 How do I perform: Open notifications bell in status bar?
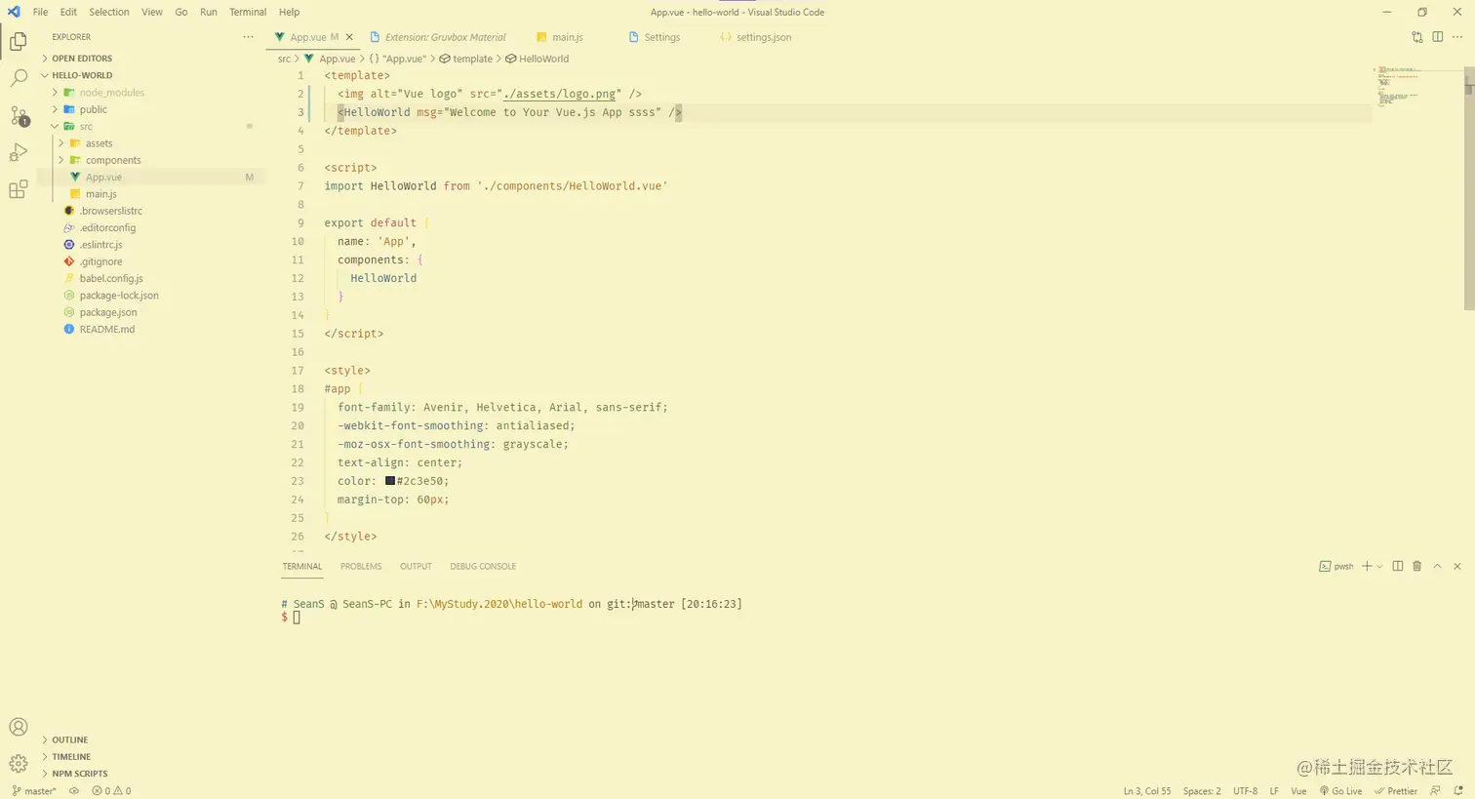[1456, 791]
